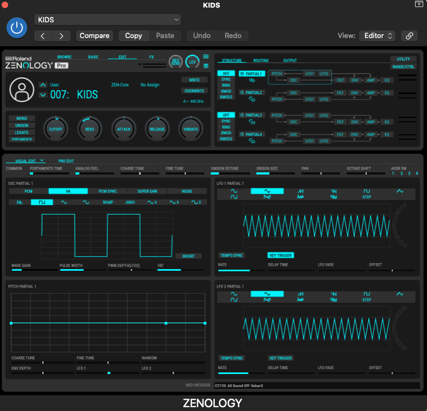Viewport: 427px width, 411px height.
Task: Select LFO 1 triangle waveform icon
Action: point(267,191)
